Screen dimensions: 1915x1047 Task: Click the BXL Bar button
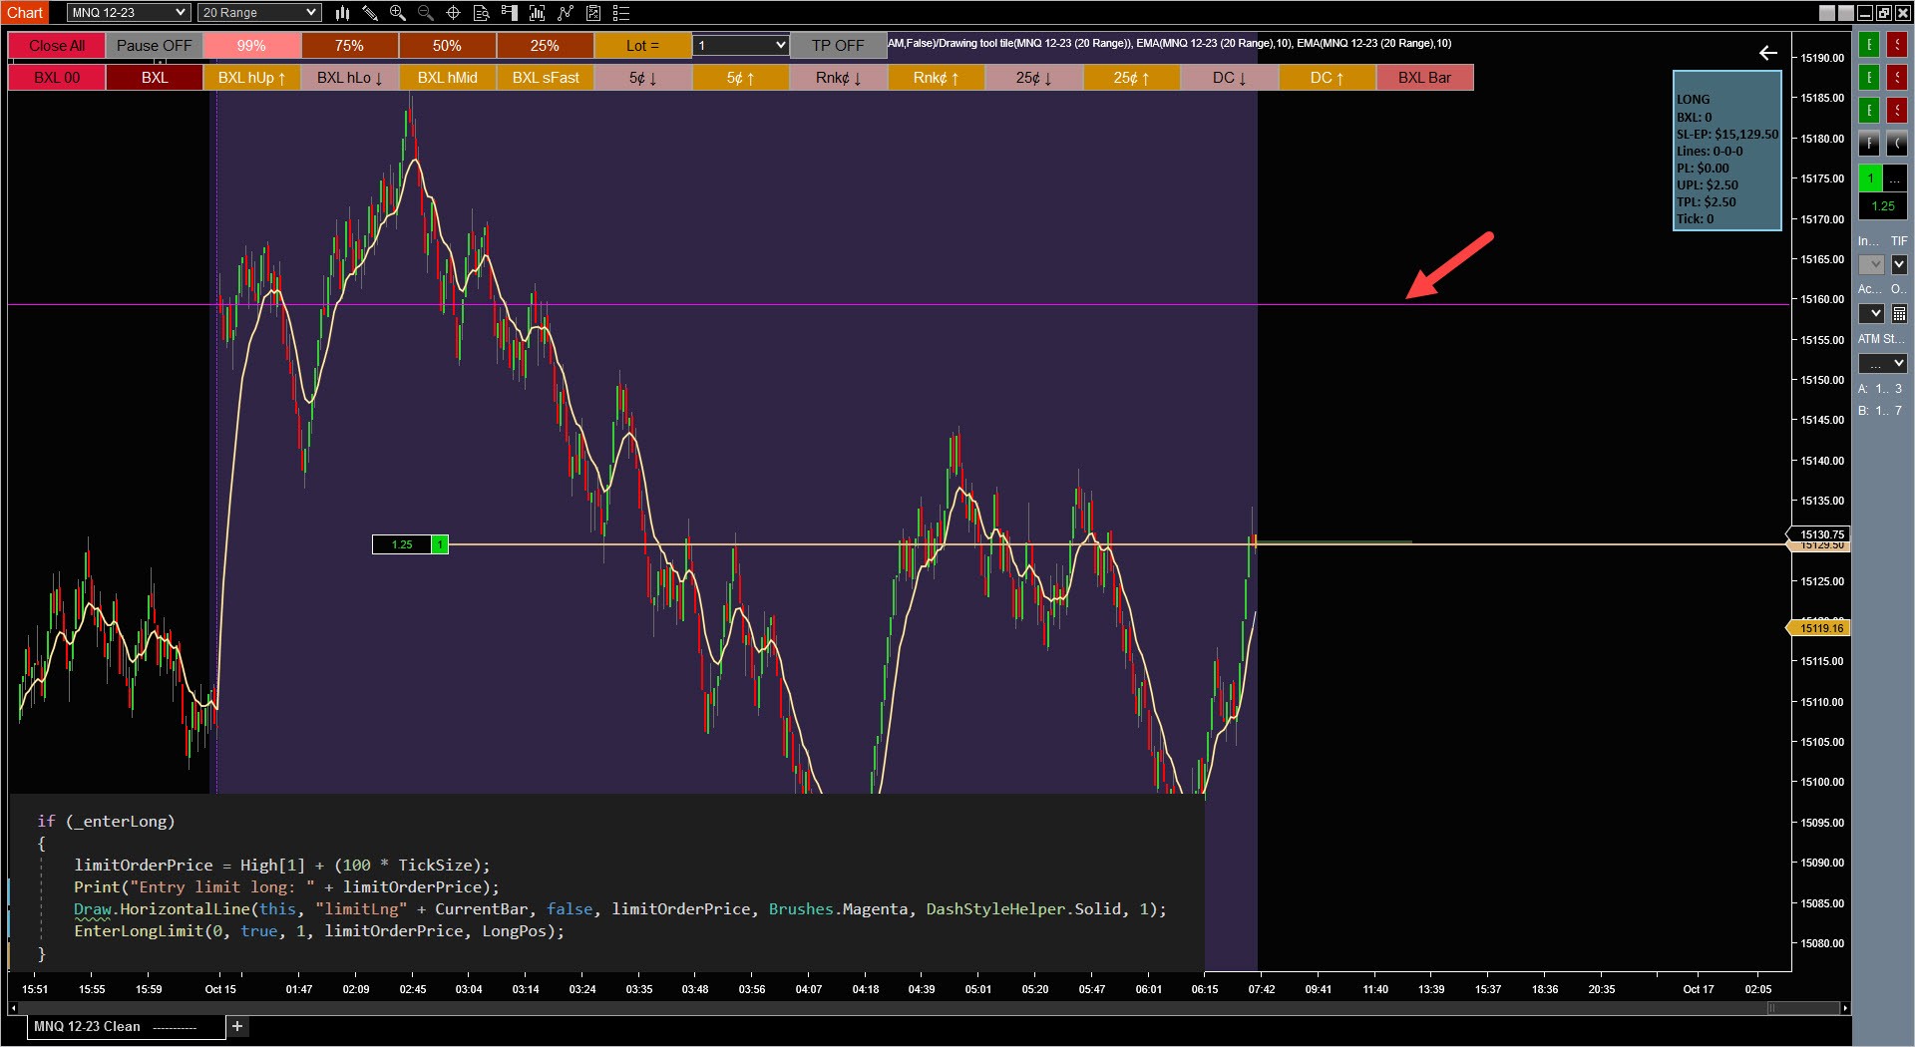[1424, 78]
